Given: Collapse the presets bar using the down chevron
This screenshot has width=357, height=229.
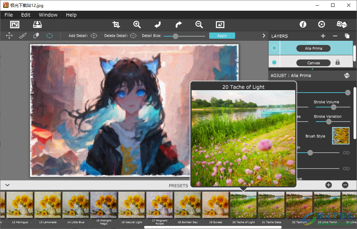Looking at the screenshot, I should (7, 185).
